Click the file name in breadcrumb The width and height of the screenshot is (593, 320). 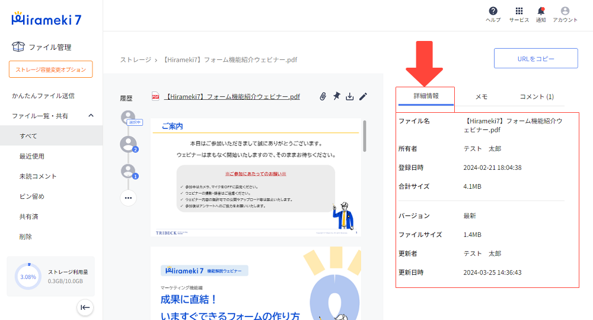pyautogui.click(x=230, y=60)
